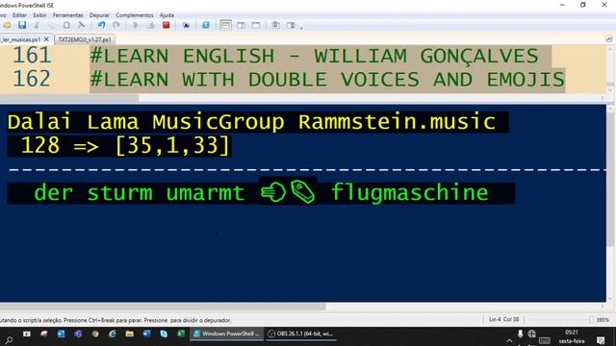This screenshot has width=616, height=346.
Task: Cut selection with the scissors icon
Action: coord(37,26)
